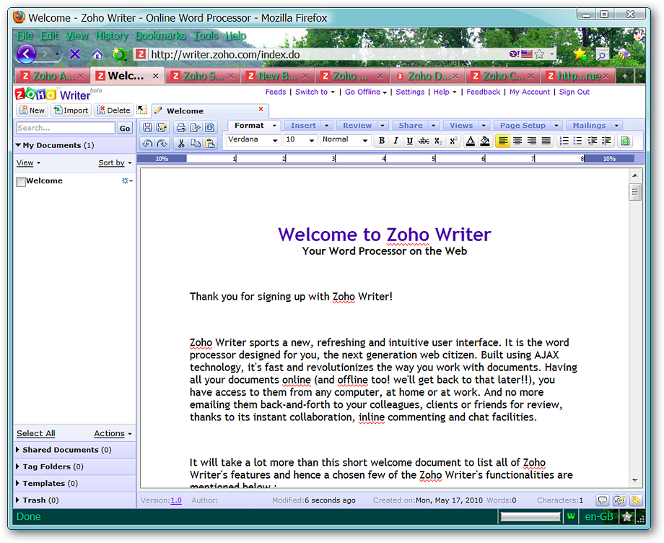664x543 pixels.
Task: Stop page loading with X icon
Action: (x=75, y=53)
